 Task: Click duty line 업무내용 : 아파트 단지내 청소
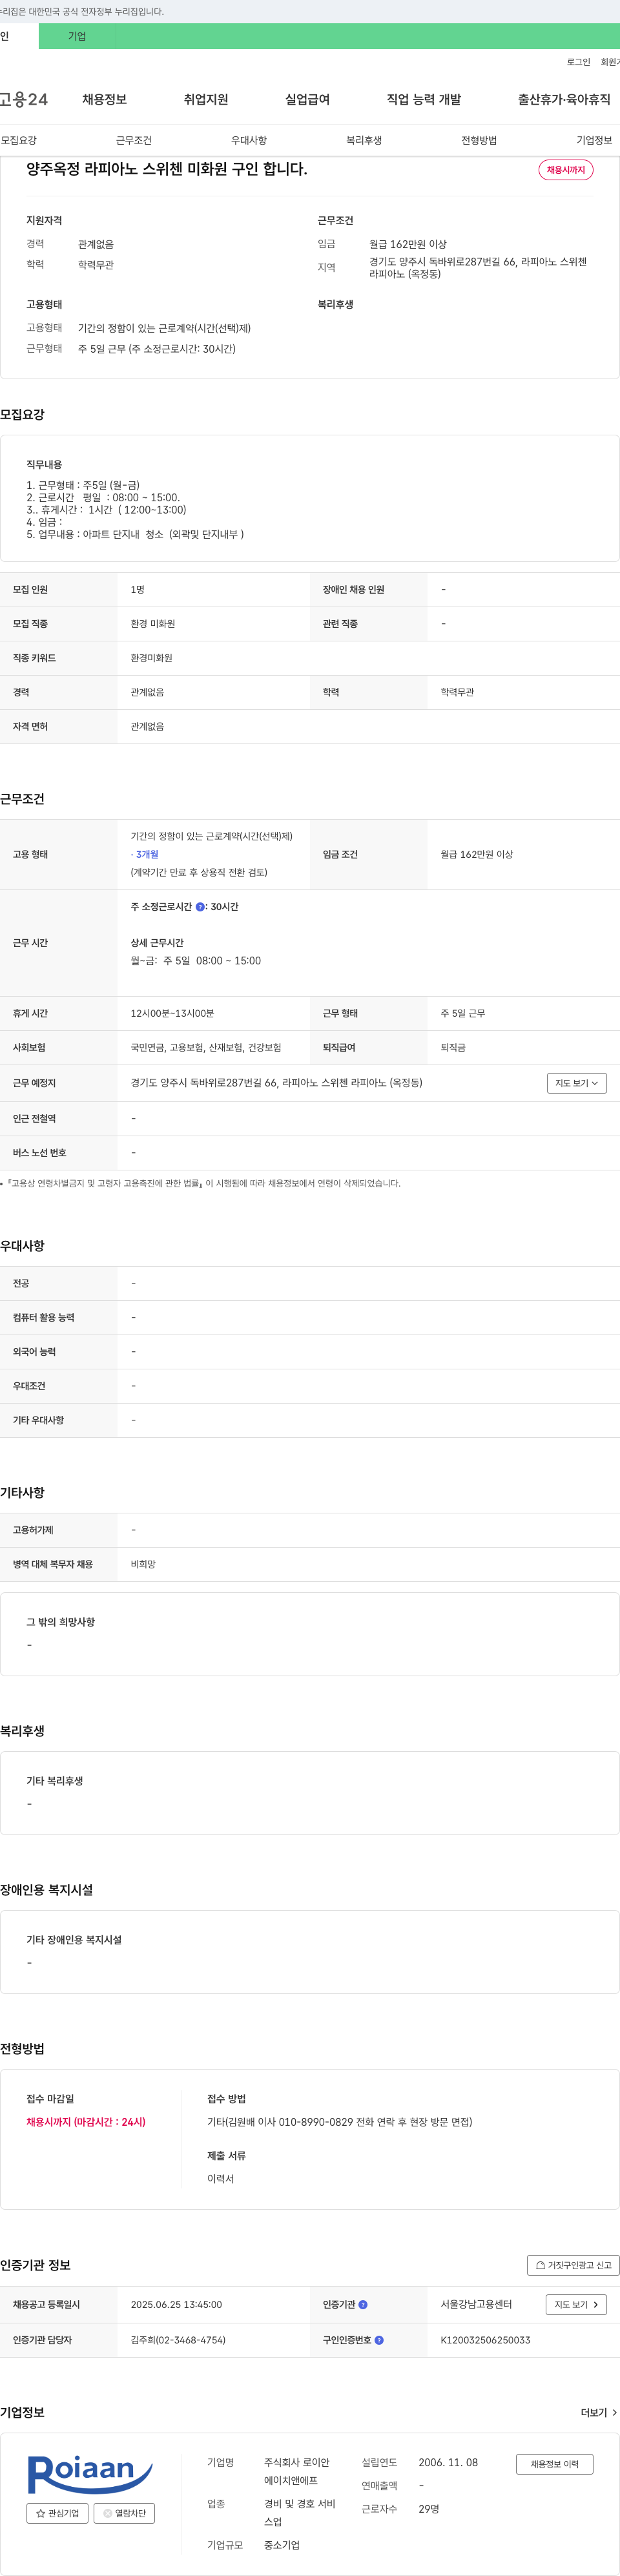(x=135, y=534)
